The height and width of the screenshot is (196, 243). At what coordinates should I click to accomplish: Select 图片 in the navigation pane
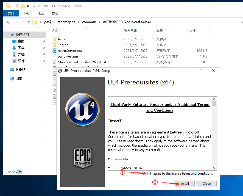[x=21, y=61]
